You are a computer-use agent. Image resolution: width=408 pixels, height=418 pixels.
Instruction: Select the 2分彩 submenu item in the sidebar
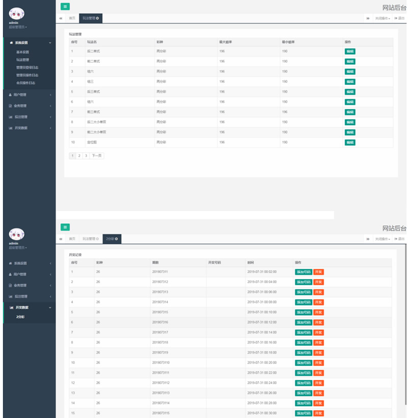click(20, 317)
